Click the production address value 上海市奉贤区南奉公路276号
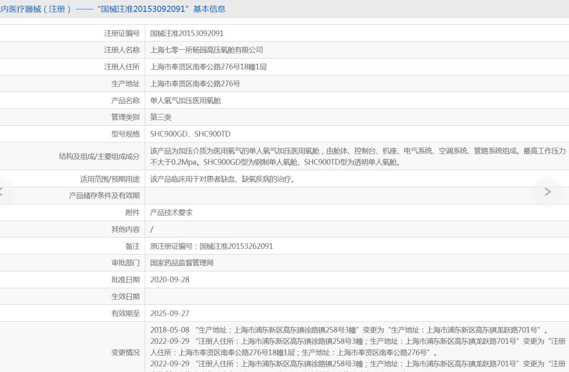The width and height of the screenshot is (569, 372). tap(195, 83)
